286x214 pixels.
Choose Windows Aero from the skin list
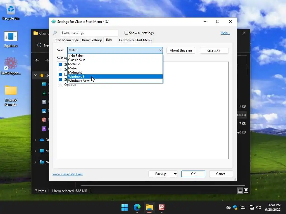pyautogui.click(x=115, y=81)
